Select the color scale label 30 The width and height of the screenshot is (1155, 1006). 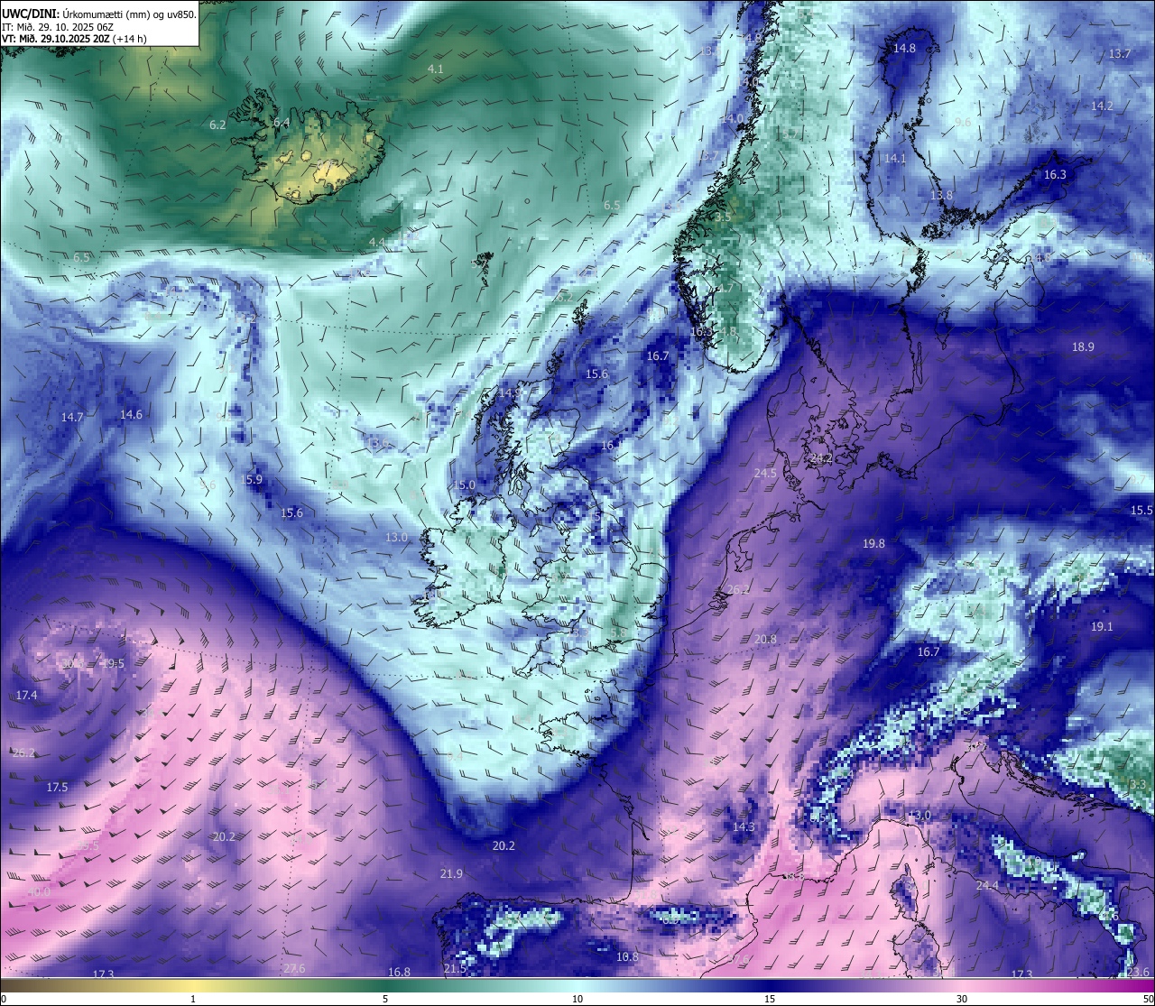pyautogui.click(x=962, y=999)
